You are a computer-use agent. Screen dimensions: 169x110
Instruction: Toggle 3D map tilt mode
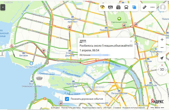(162, 70)
